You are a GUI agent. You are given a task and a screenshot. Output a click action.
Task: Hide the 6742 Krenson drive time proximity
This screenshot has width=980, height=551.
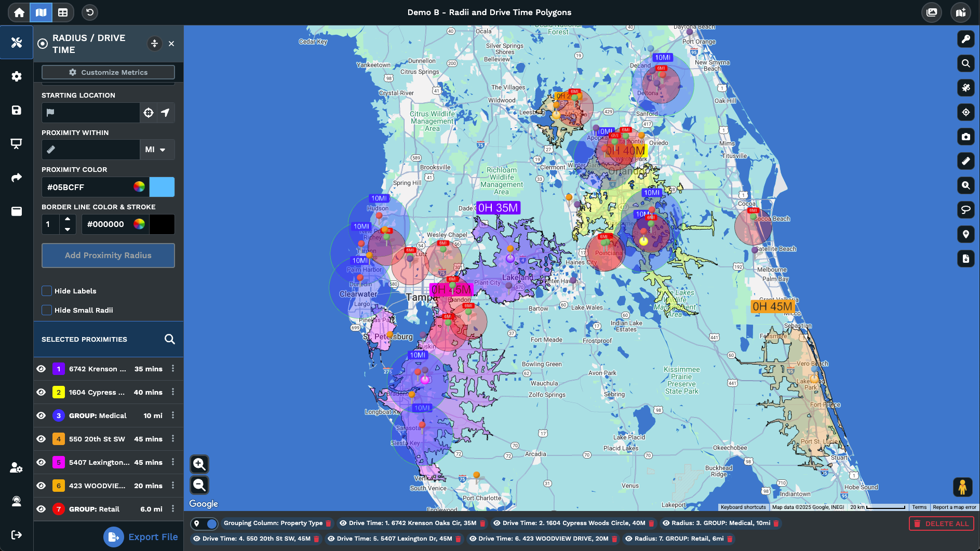click(41, 369)
